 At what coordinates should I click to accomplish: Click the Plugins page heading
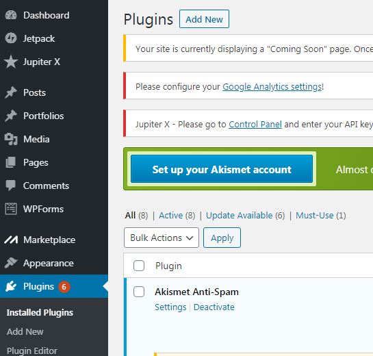(x=149, y=20)
